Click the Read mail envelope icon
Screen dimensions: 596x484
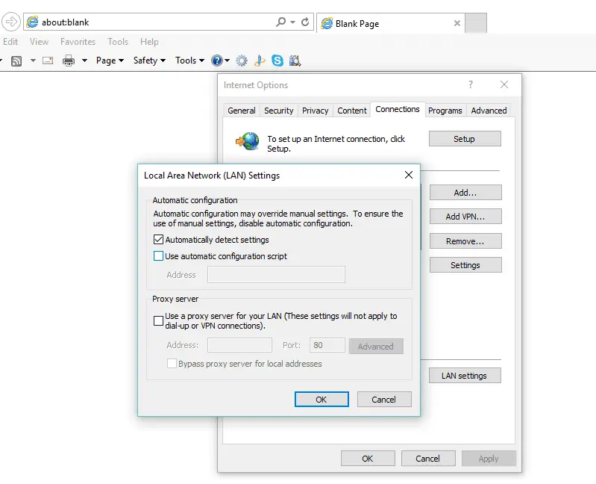48,60
